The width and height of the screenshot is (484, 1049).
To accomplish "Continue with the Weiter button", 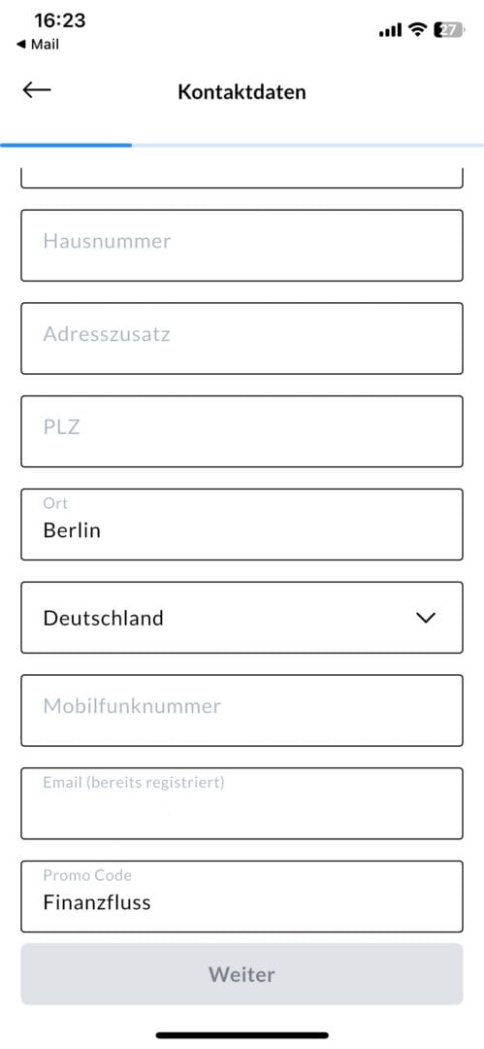I will coord(242,974).
